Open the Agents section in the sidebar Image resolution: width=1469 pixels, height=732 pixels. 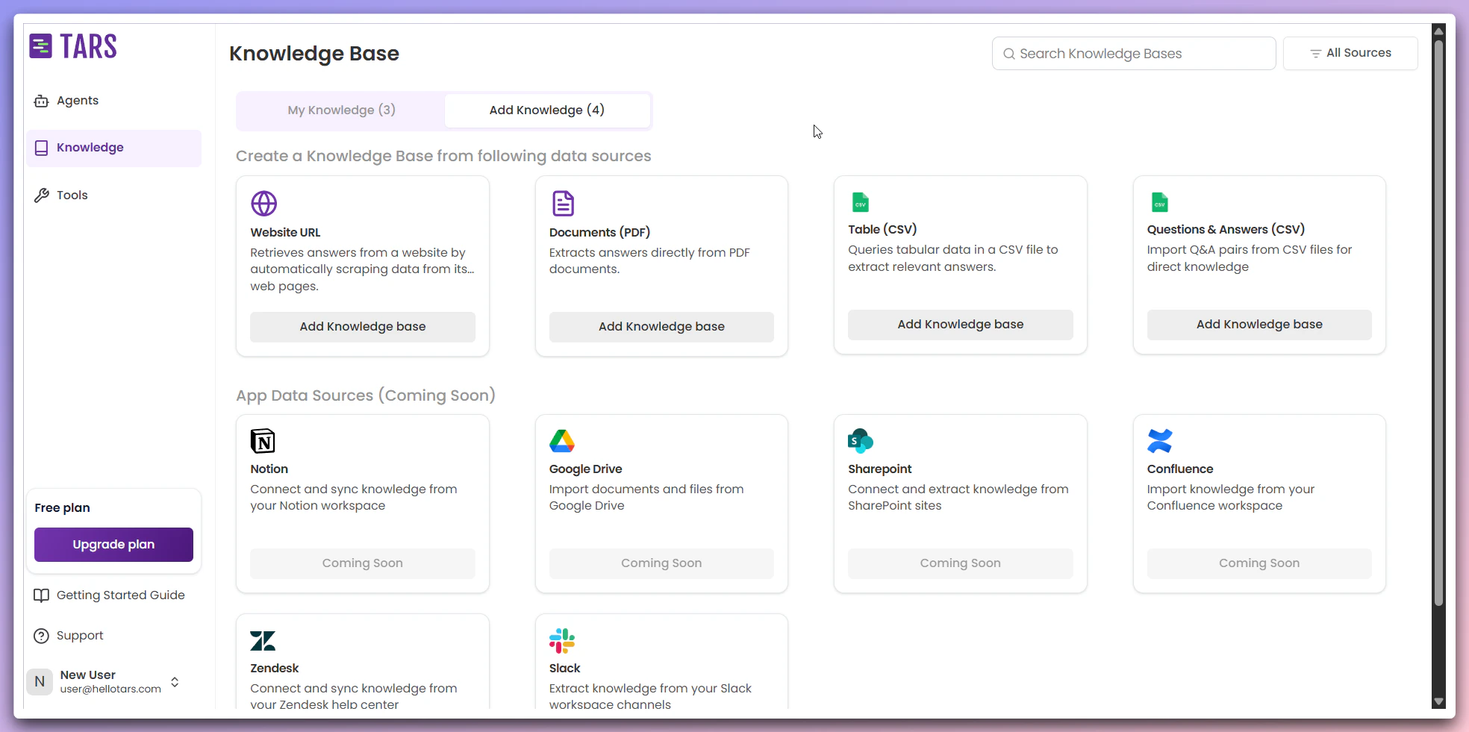coord(77,100)
